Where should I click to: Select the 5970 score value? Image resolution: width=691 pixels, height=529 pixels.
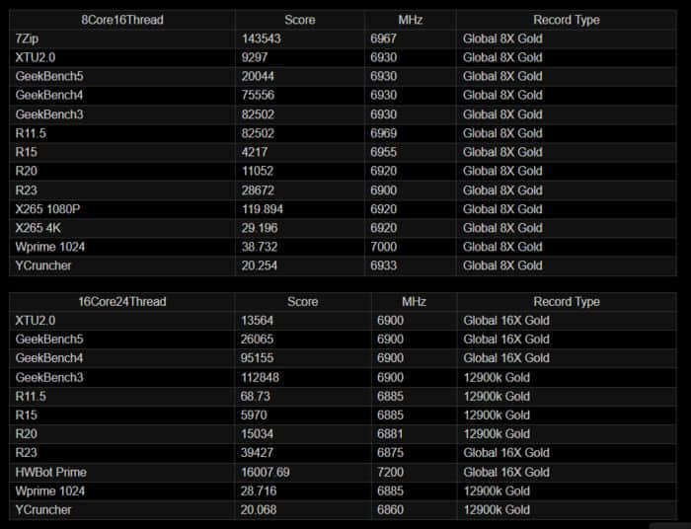pos(254,416)
